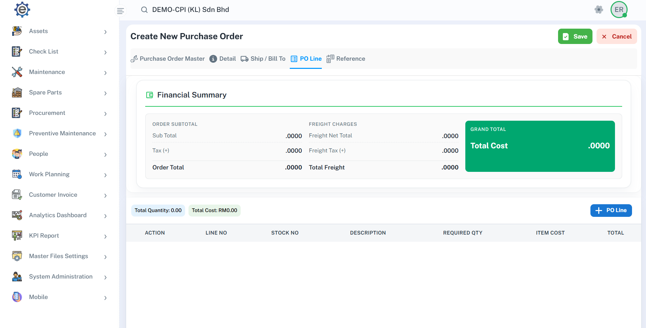Expand the Master Files Settings chevron
This screenshot has width=646, height=328.
tap(105, 257)
